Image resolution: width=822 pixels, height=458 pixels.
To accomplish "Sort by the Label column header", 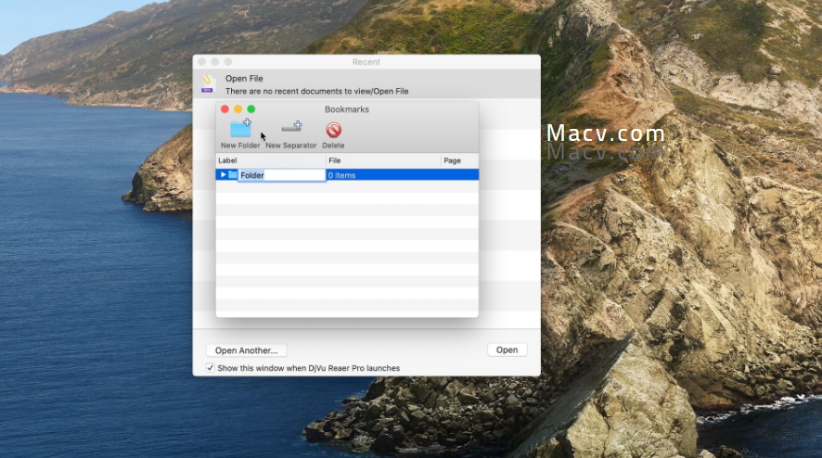I will pos(271,160).
